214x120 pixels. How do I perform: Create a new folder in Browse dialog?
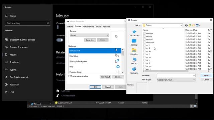pos(194,25)
